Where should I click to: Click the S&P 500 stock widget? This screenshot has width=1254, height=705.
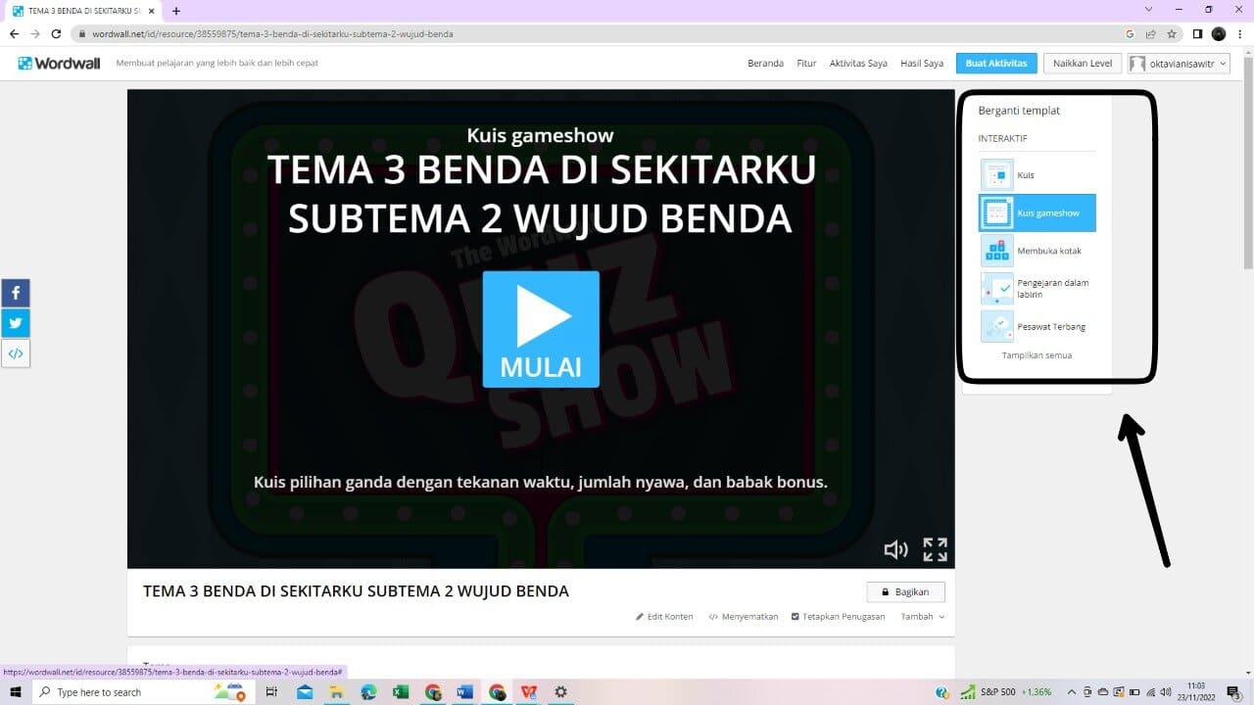tap(1006, 692)
